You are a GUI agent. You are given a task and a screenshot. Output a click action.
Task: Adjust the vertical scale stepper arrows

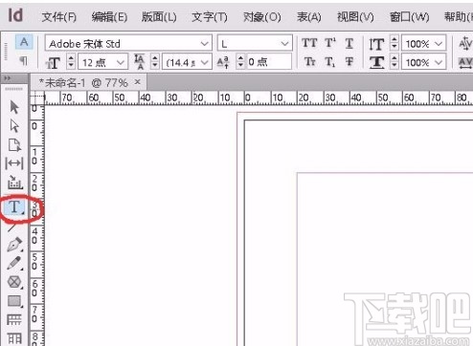[x=394, y=43]
